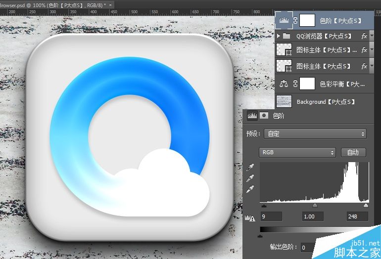Screen dimensions: 381x259
Task: Select the white point eyedropper
Action: tap(250, 189)
